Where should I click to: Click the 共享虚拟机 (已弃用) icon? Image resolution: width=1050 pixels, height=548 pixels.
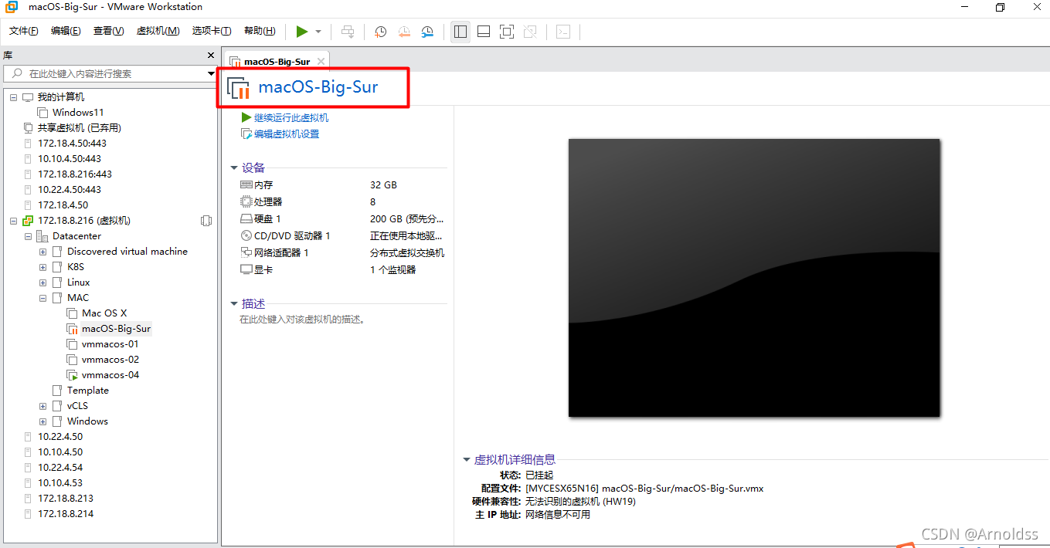[x=28, y=128]
